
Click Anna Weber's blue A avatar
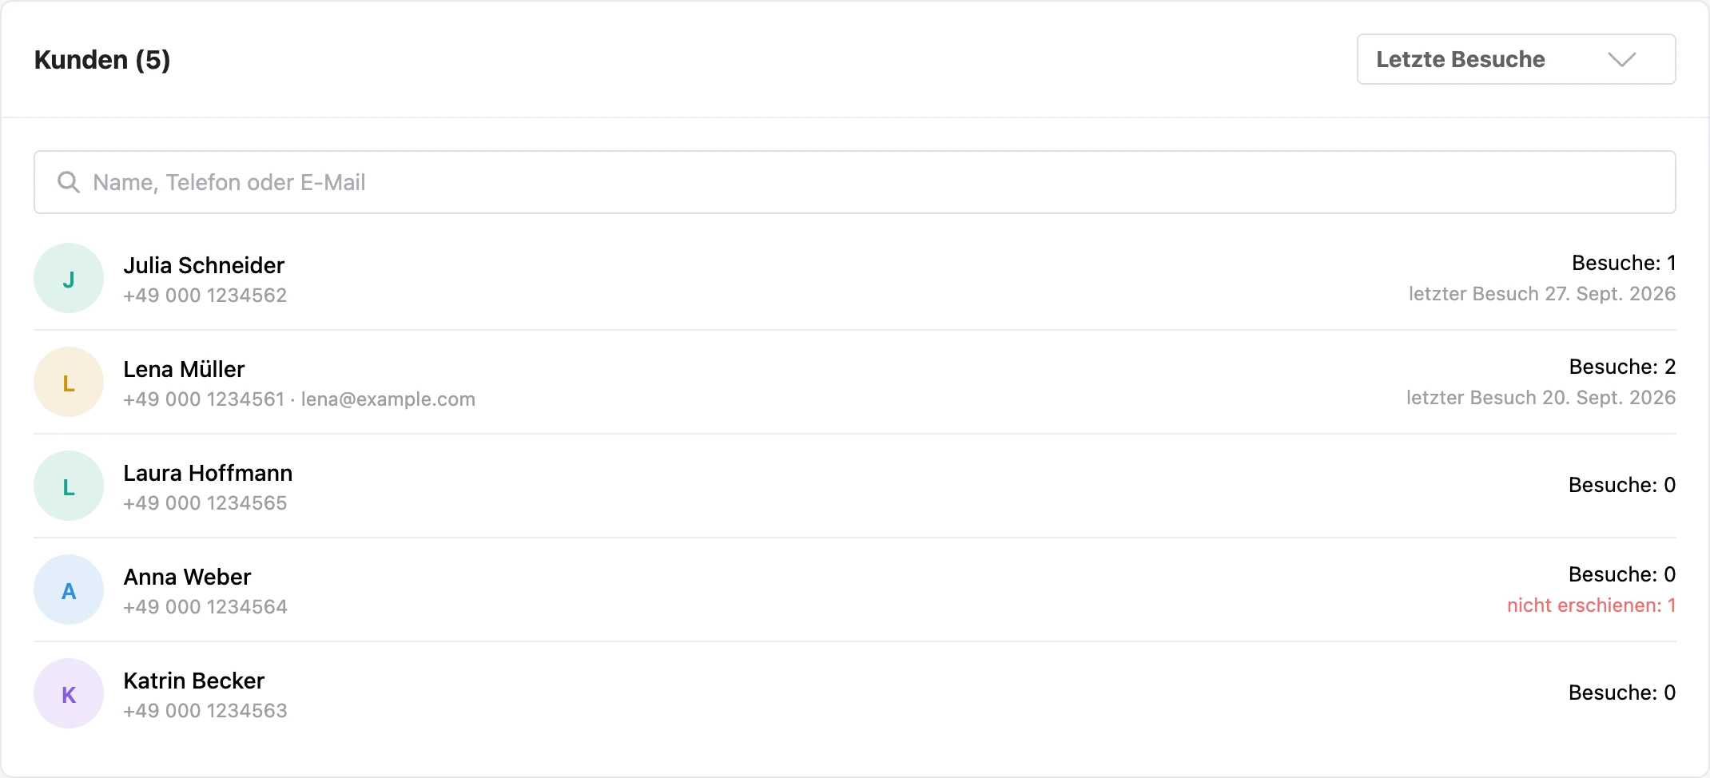pos(69,589)
